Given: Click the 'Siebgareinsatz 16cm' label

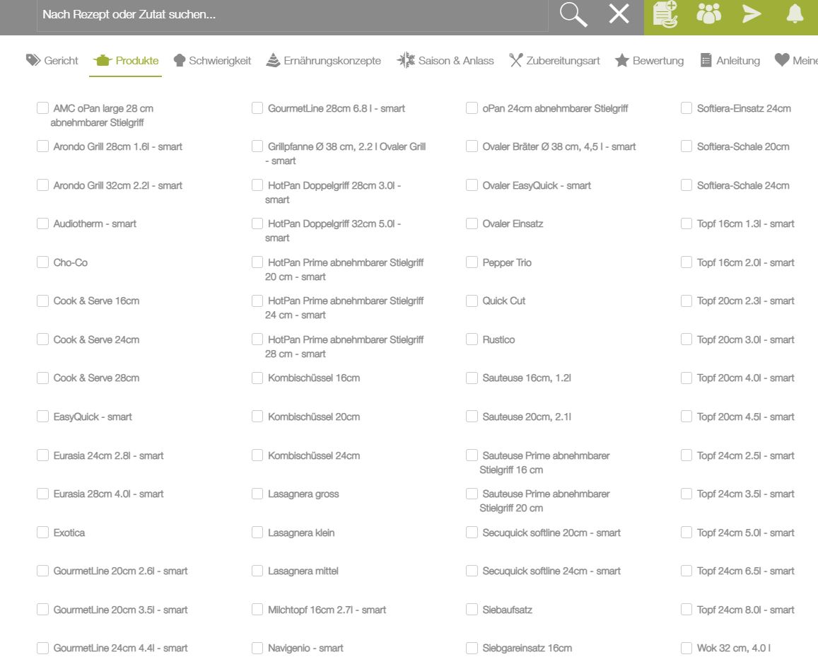Looking at the screenshot, I should pos(527,648).
